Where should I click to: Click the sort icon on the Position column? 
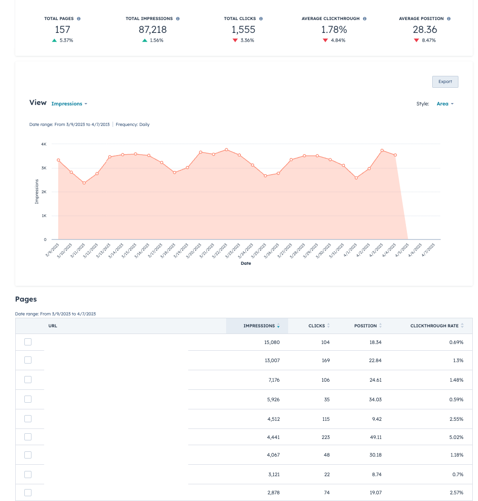(x=380, y=326)
